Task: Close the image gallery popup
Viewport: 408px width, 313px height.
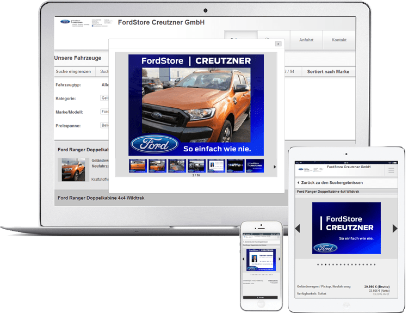Action: [x=278, y=44]
